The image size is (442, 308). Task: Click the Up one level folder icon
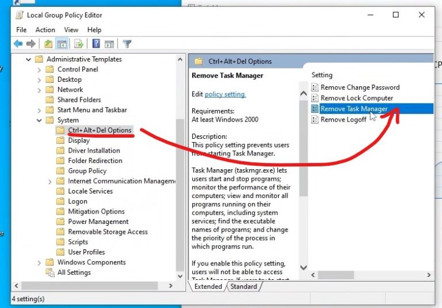(48, 44)
